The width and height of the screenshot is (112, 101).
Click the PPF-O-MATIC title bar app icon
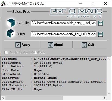click(x=3, y=4)
